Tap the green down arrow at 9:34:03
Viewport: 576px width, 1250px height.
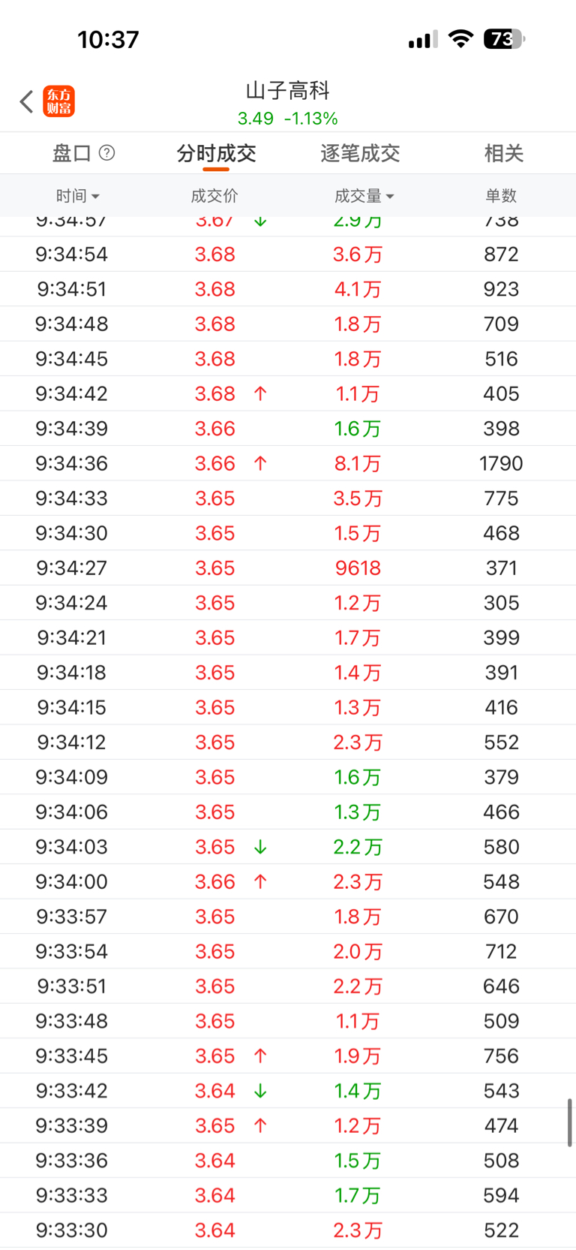pyautogui.click(x=260, y=847)
